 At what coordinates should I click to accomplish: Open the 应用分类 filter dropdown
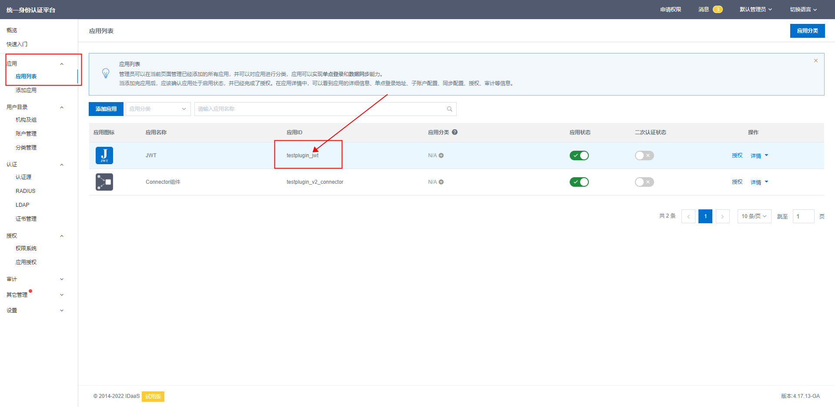(x=158, y=109)
